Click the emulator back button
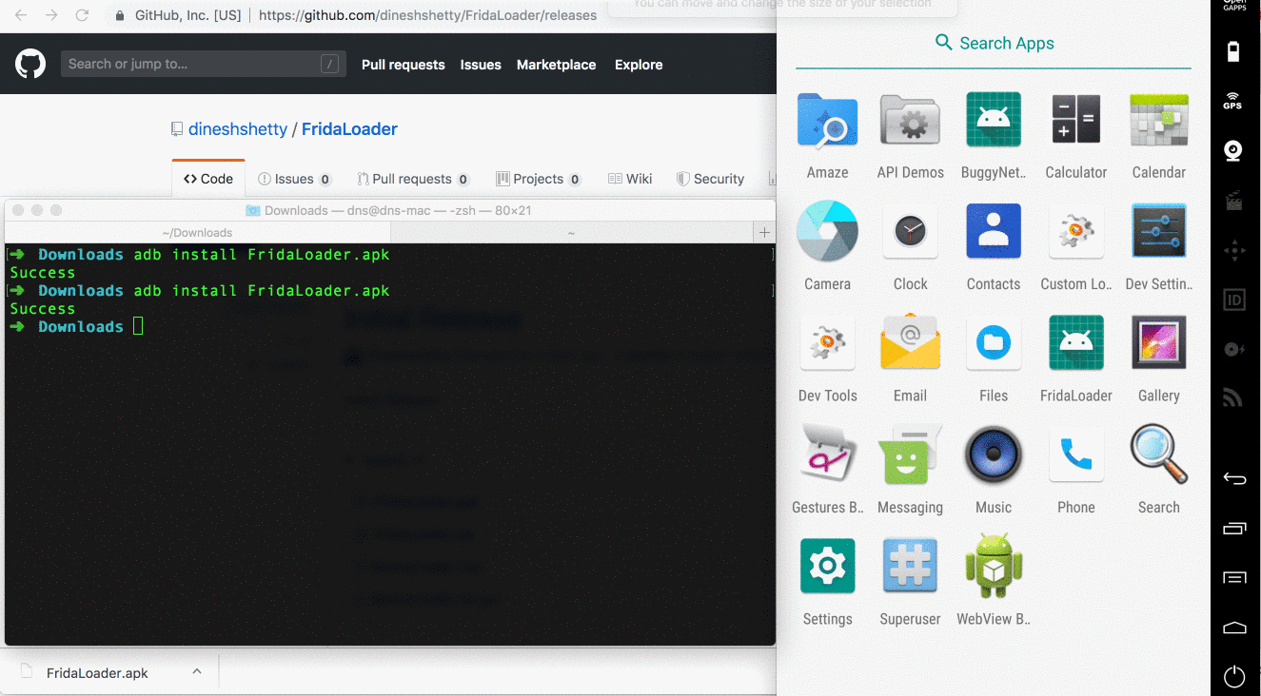 pyautogui.click(x=1234, y=478)
